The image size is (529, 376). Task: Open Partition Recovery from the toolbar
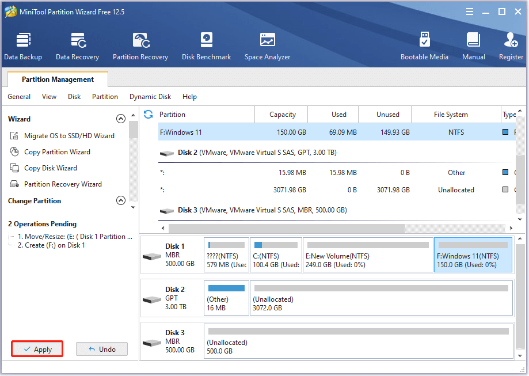(x=140, y=46)
